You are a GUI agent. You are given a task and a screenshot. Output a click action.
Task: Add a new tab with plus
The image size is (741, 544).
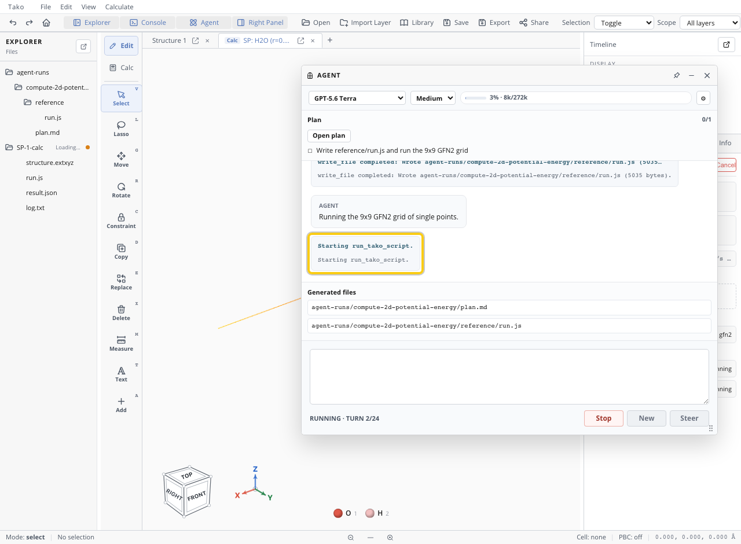tap(330, 40)
